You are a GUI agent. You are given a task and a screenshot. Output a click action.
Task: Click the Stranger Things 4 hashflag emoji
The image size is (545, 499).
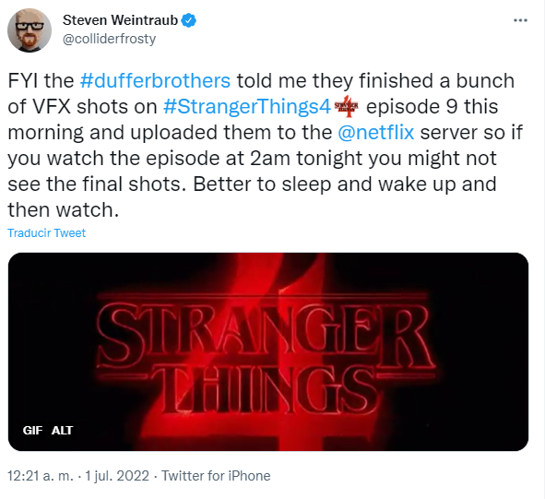346,106
